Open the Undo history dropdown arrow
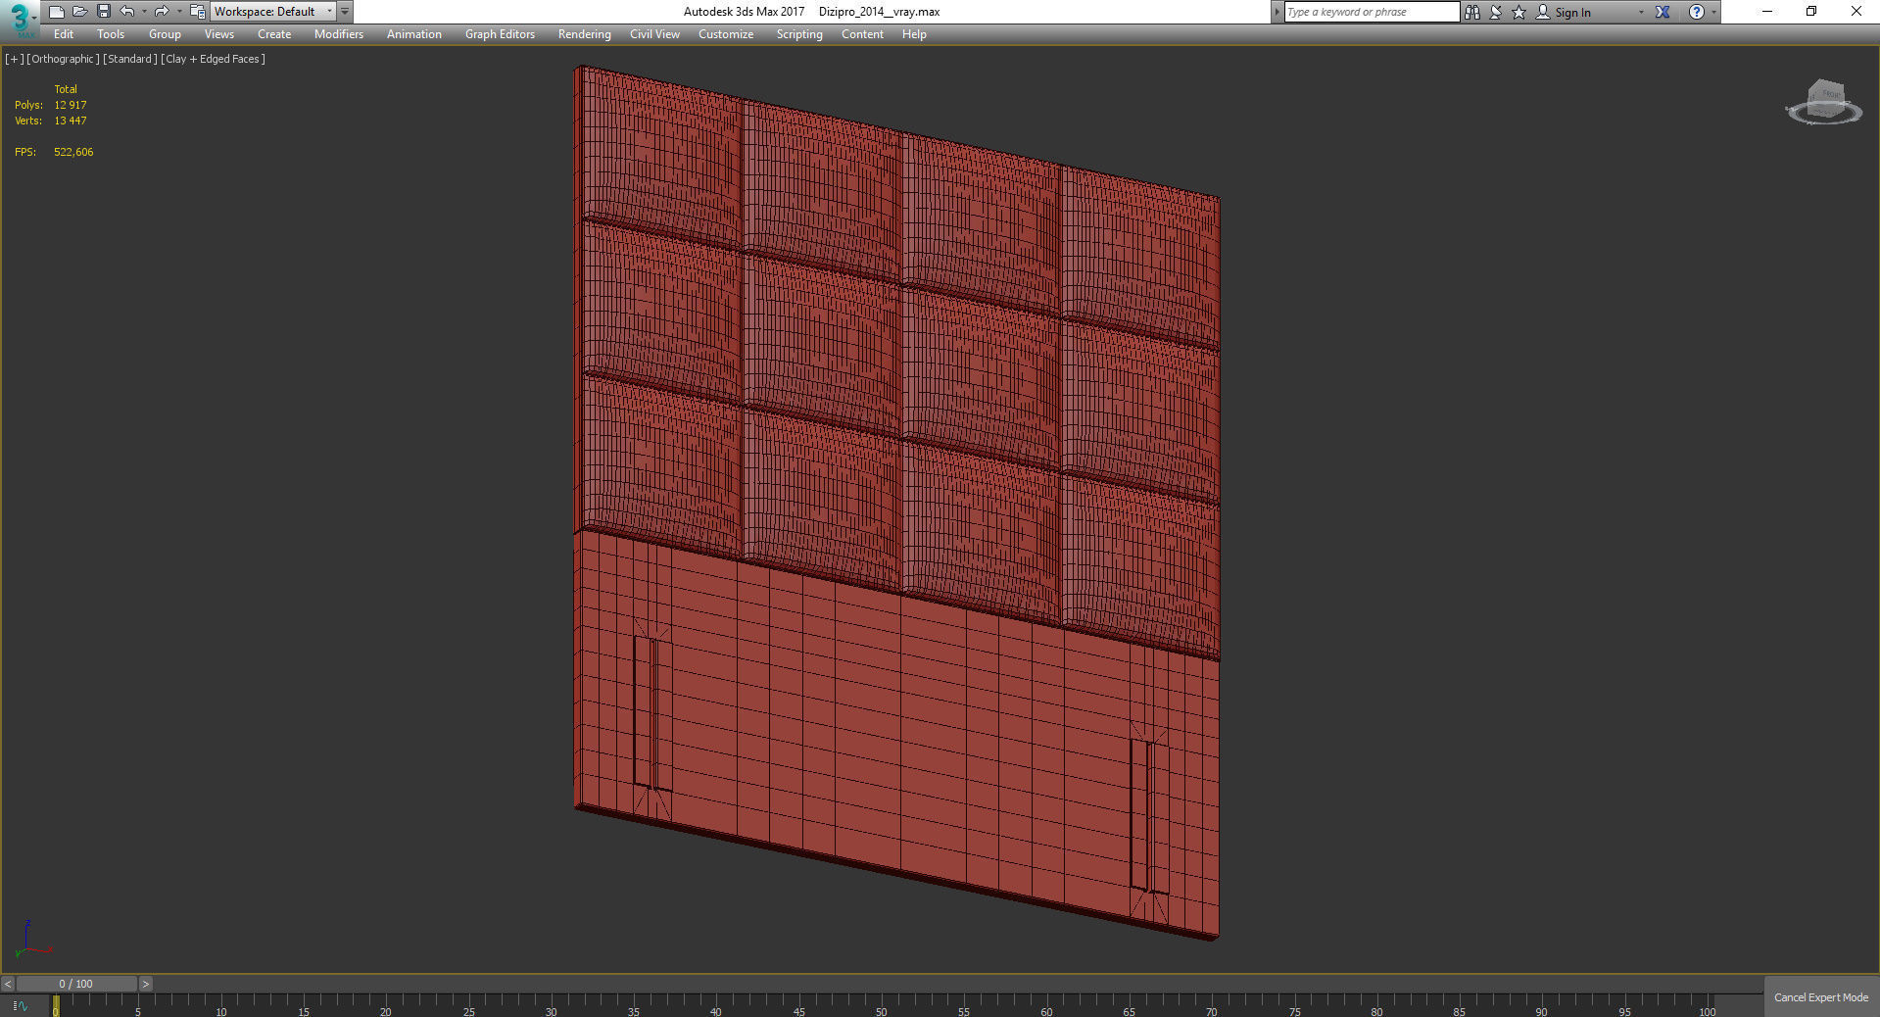The width and height of the screenshot is (1880, 1017). pyautogui.click(x=144, y=12)
